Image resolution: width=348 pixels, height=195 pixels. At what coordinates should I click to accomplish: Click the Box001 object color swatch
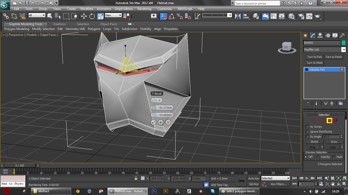[x=343, y=43]
